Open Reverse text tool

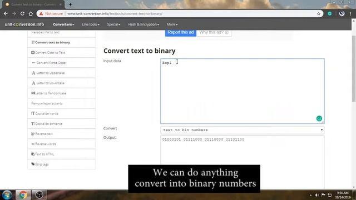(62, 134)
